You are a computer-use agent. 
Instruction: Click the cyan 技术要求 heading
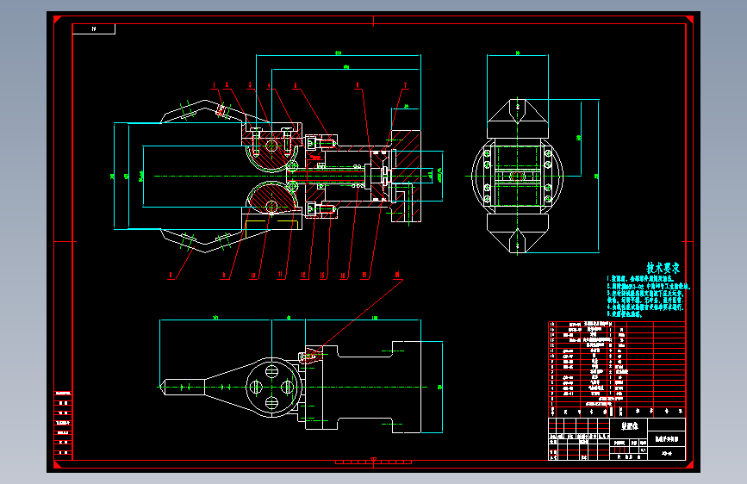[663, 268]
